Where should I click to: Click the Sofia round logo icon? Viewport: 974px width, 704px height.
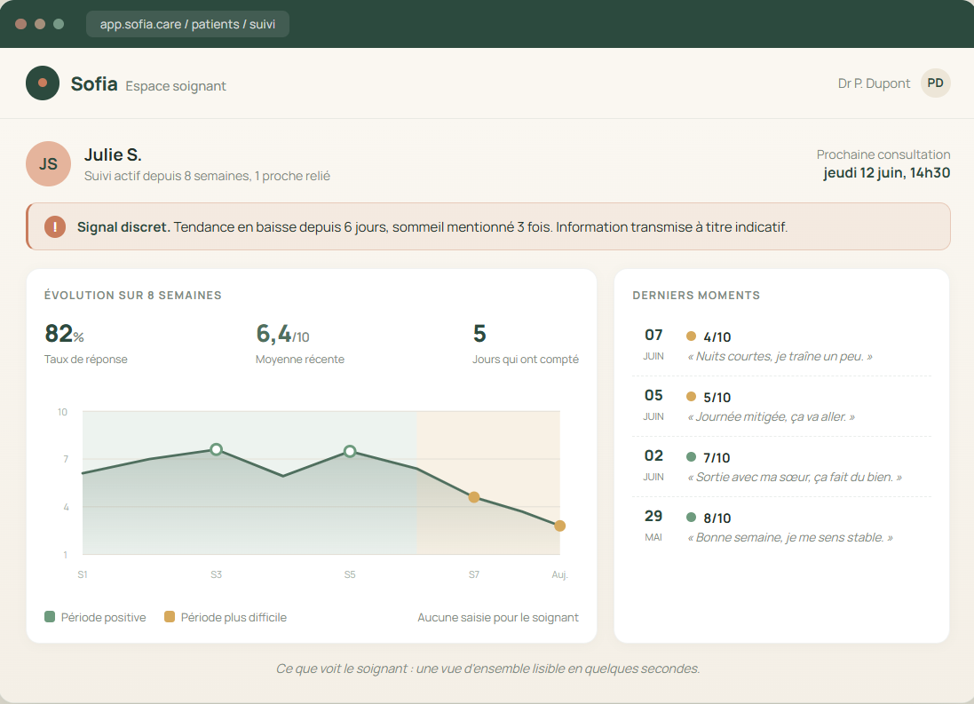tap(43, 83)
